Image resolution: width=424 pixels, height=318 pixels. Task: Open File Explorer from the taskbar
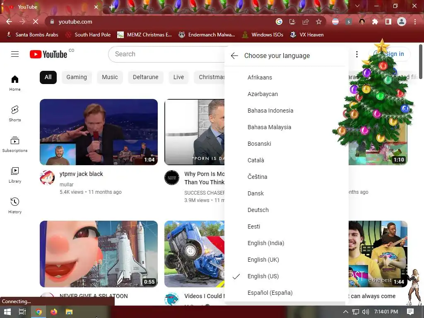pyautogui.click(x=69, y=312)
